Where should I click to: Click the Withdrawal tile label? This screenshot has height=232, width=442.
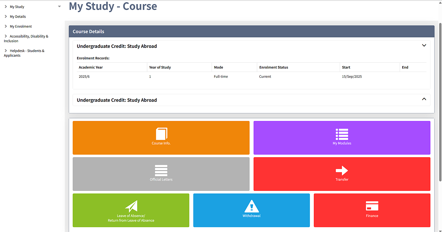(251, 216)
